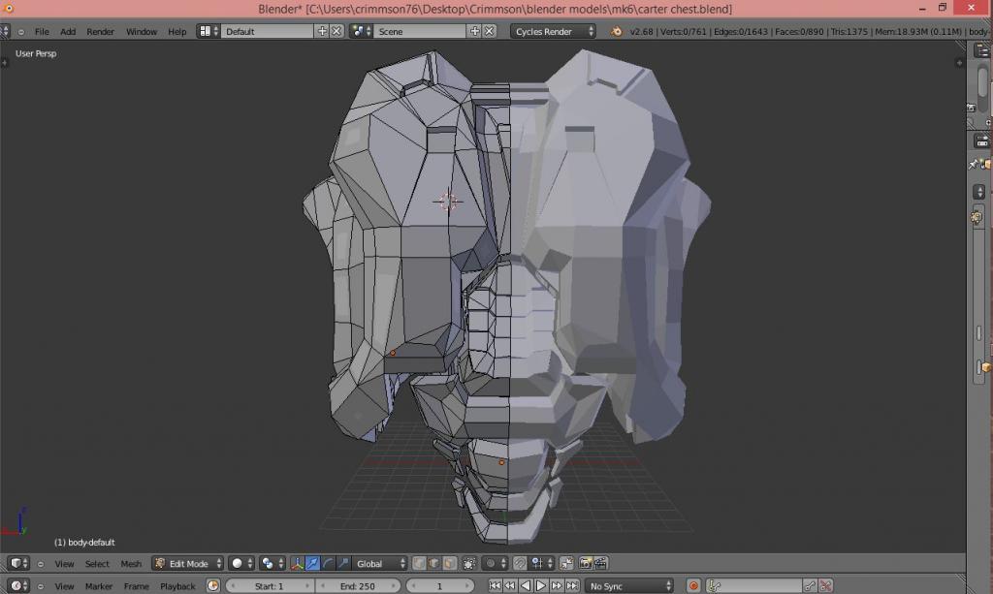The image size is (993, 594).
Task: Open the File menu
Action: (x=42, y=32)
